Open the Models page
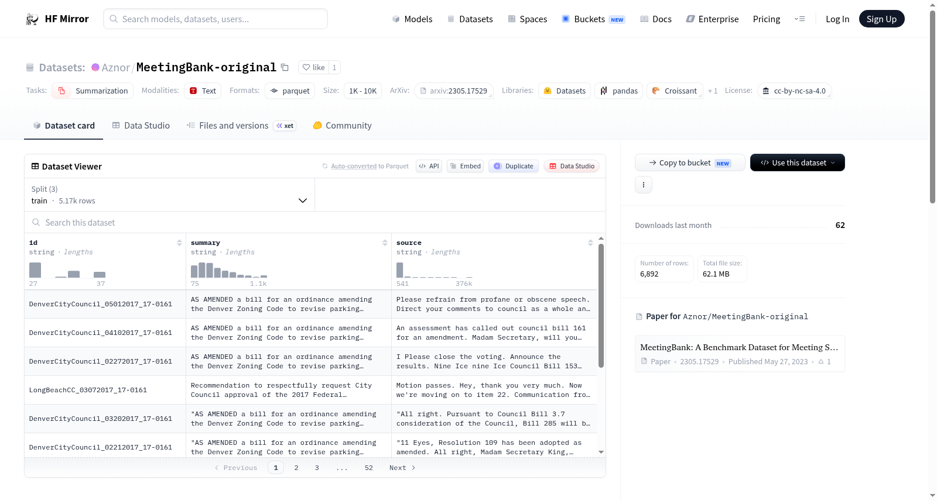The height and width of the screenshot is (501, 937). [412, 19]
